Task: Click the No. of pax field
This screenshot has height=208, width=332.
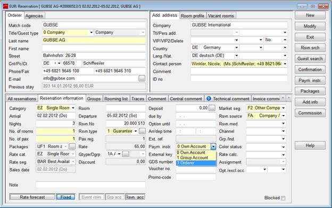Action: (56, 138)
